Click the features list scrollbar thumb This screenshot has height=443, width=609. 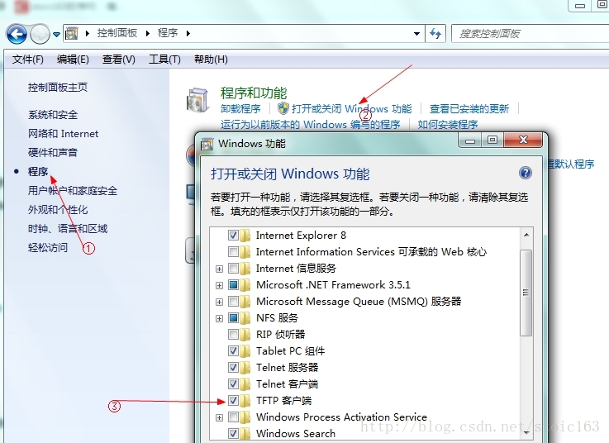[x=526, y=293]
